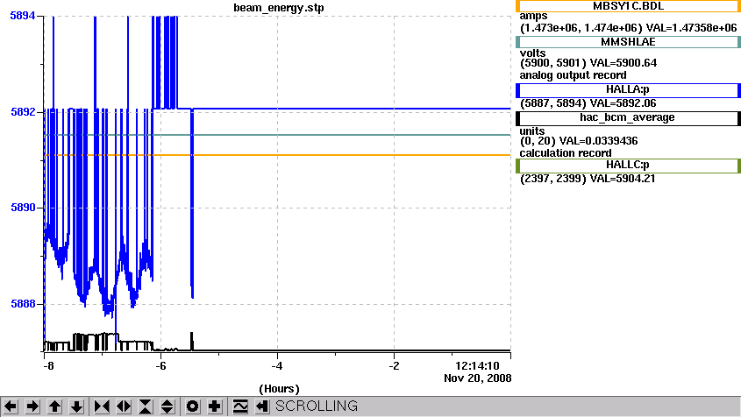Click the VAL=1.47358e+06 range readout
The width and height of the screenshot is (741, 417).
click(691, 28)
